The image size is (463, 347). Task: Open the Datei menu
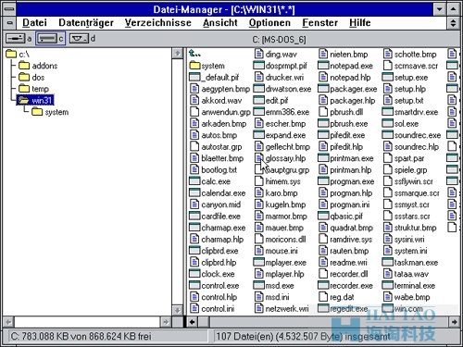tap(34, 23)
